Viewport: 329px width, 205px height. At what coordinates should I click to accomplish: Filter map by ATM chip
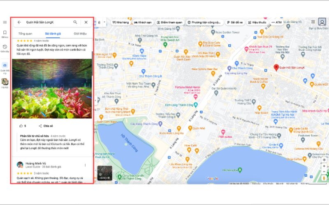coord(276,23)
